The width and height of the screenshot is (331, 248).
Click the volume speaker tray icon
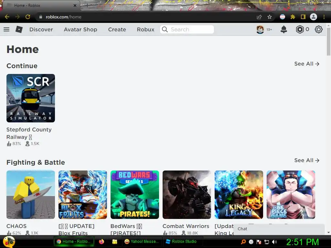274,242
